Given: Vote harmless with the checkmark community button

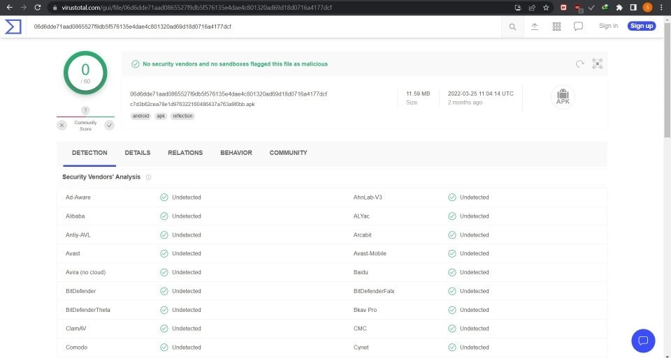Looking at the screenshot, I should click(x=110, y=125).
